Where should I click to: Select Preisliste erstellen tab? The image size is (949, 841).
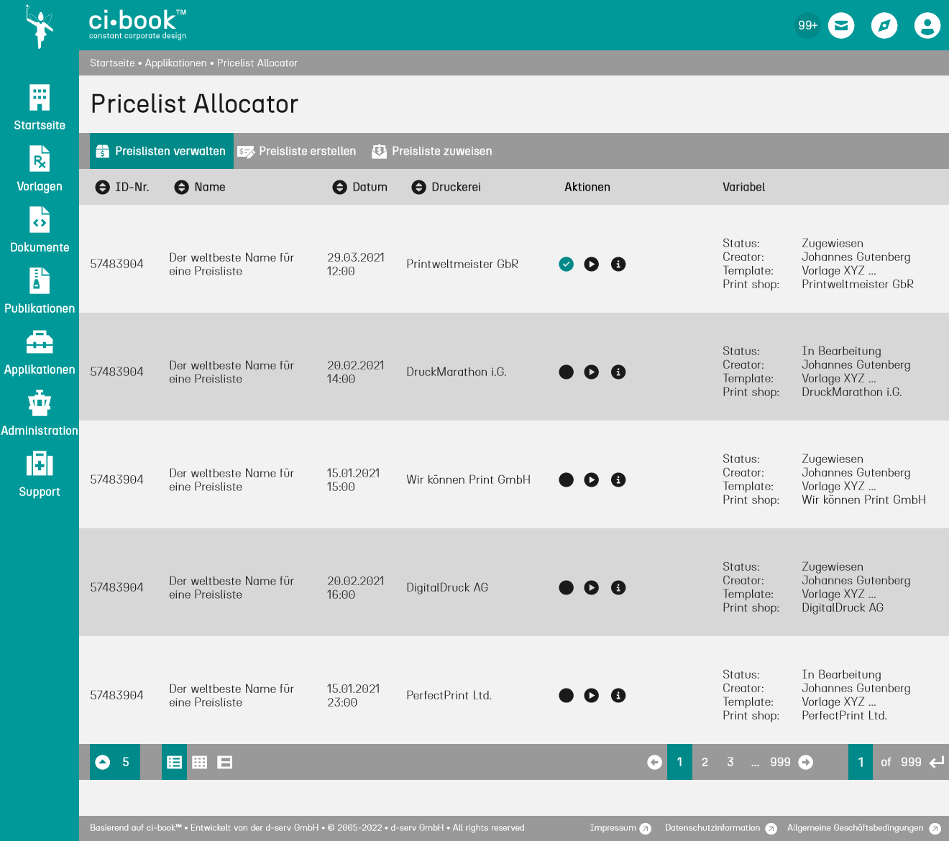tap(297, 151)
